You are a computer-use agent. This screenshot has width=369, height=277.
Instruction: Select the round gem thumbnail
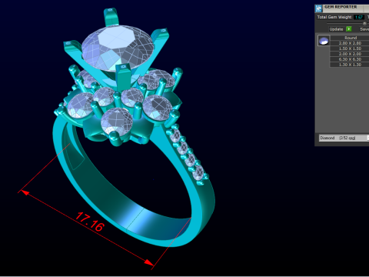pyautogui.click(x=324, y=41)
